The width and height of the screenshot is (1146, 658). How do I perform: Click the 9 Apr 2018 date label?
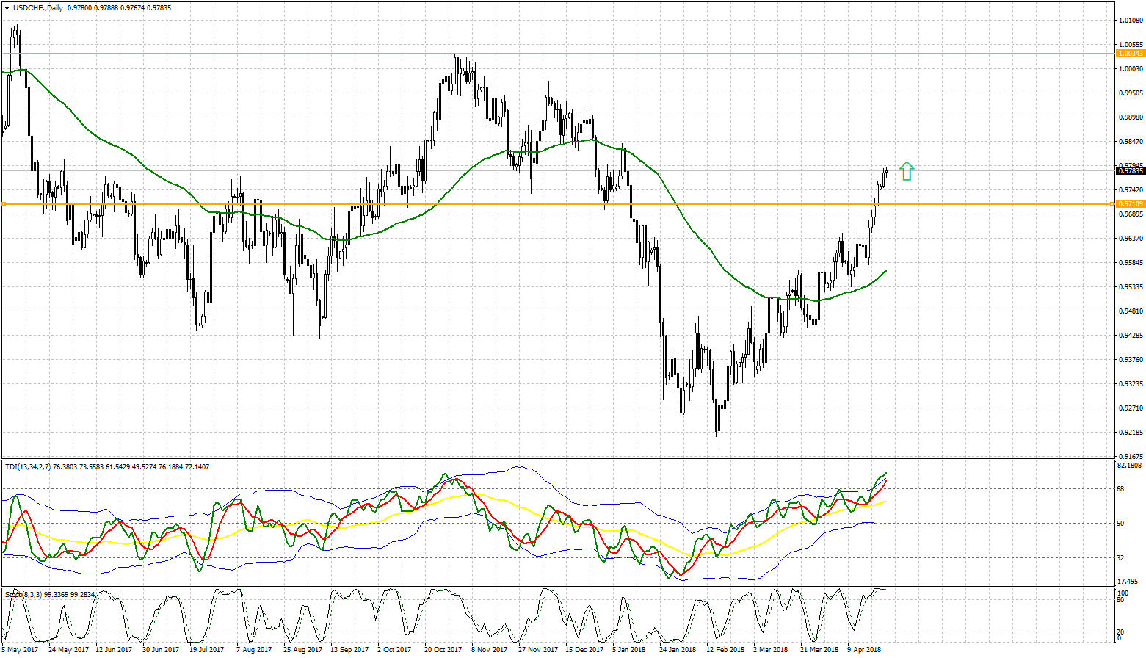(x=864, y=650)
